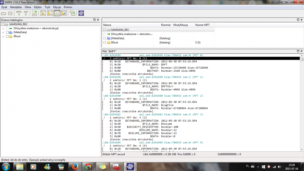Image resolution: width=304 pixels, height=171 pixels.
Task: Select the $FILE_NAME: $MFTMirr attribute line
Action: click(x=158, y=86)
